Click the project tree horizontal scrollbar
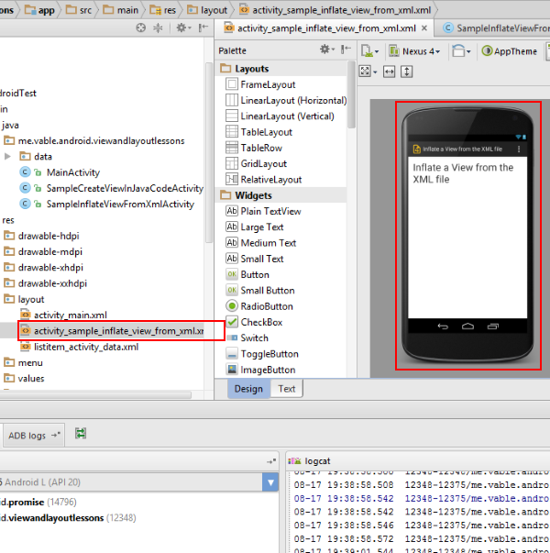 click(x=95, y=394)
